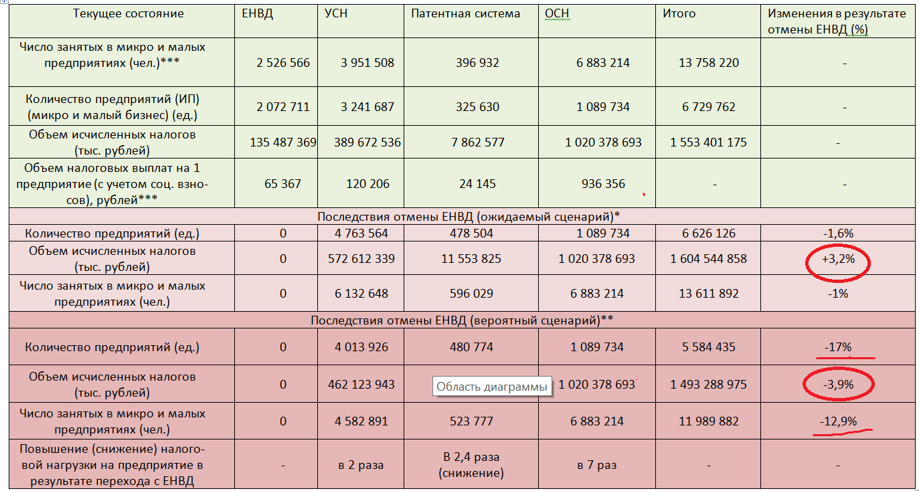Click the cell showing 13 758 220

[709, 63]
